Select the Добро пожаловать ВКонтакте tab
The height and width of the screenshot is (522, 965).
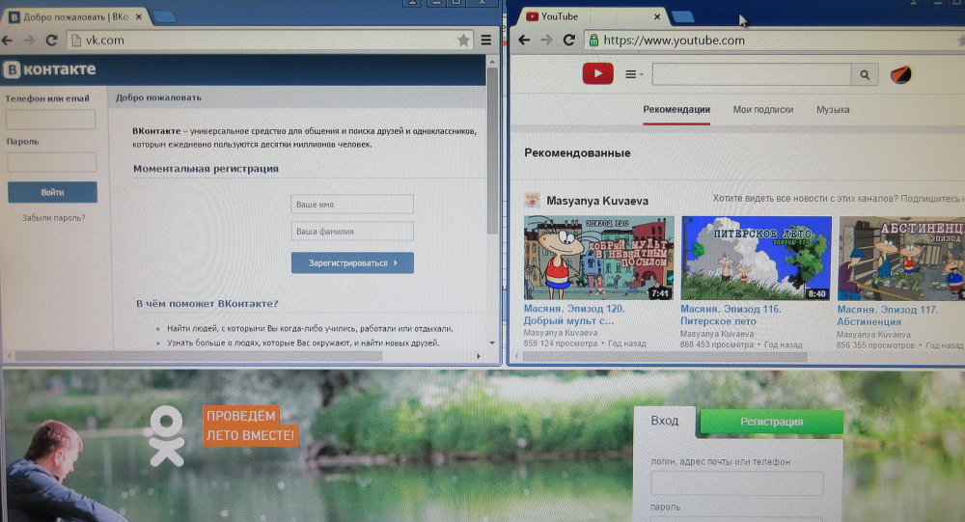click(74, 17)
